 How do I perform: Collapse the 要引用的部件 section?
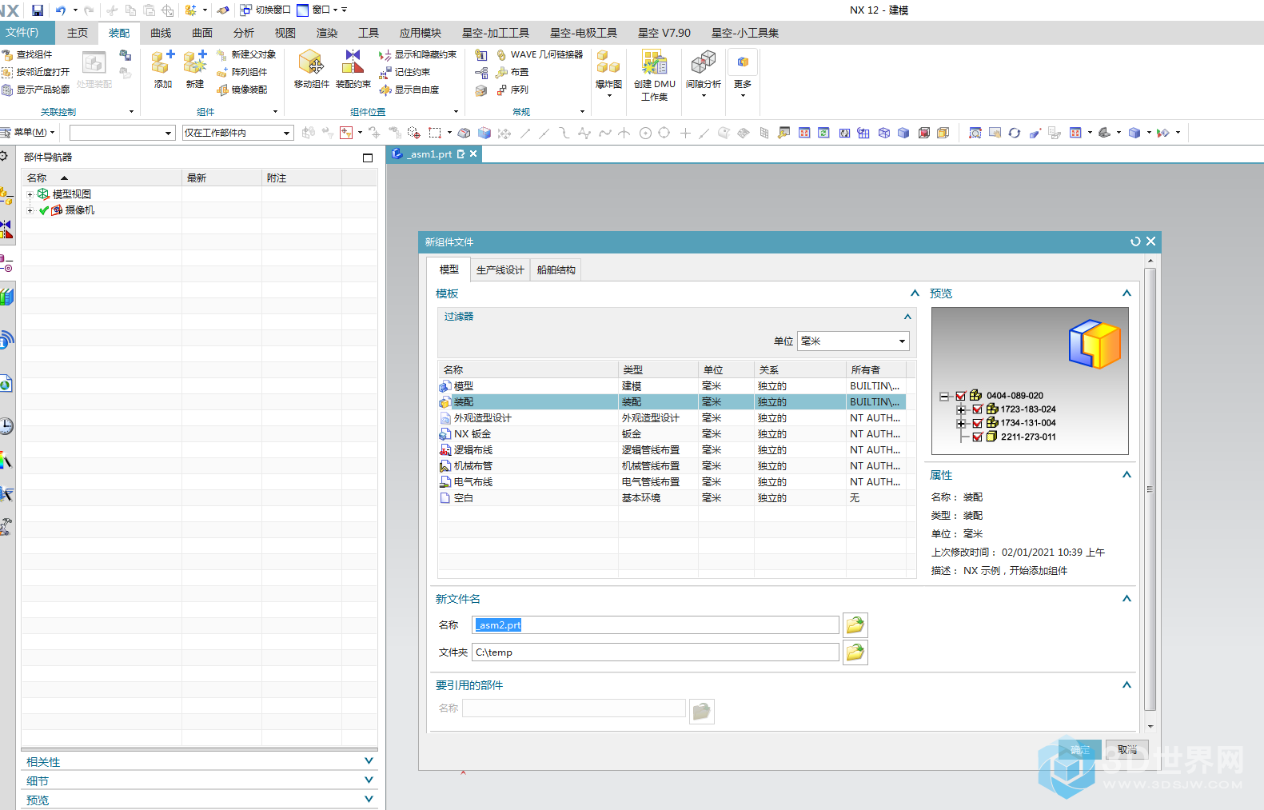pyautogui.click(x=1126, y=685)
